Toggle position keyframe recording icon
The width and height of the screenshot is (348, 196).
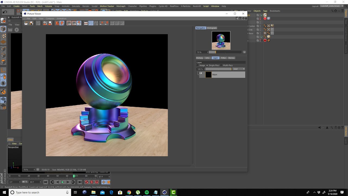pyautogui.click(x=104, y=182)
